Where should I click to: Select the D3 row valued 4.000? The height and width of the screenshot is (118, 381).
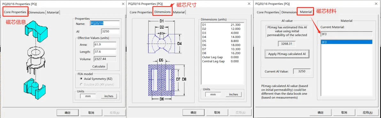point(221,33)
